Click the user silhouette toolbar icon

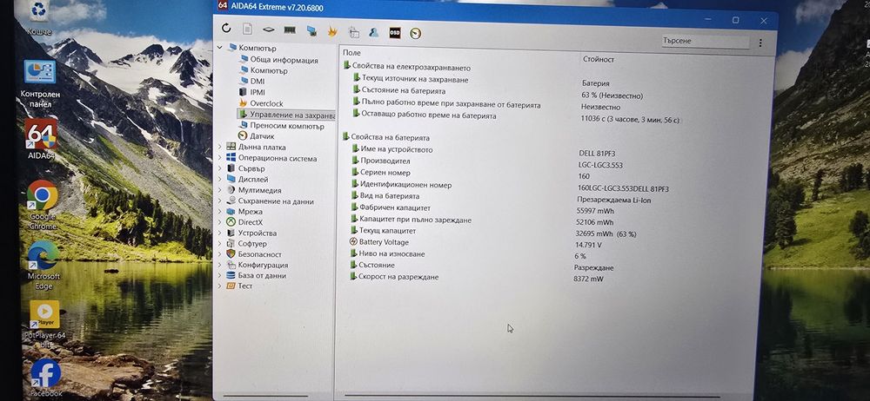pos(373,32)
